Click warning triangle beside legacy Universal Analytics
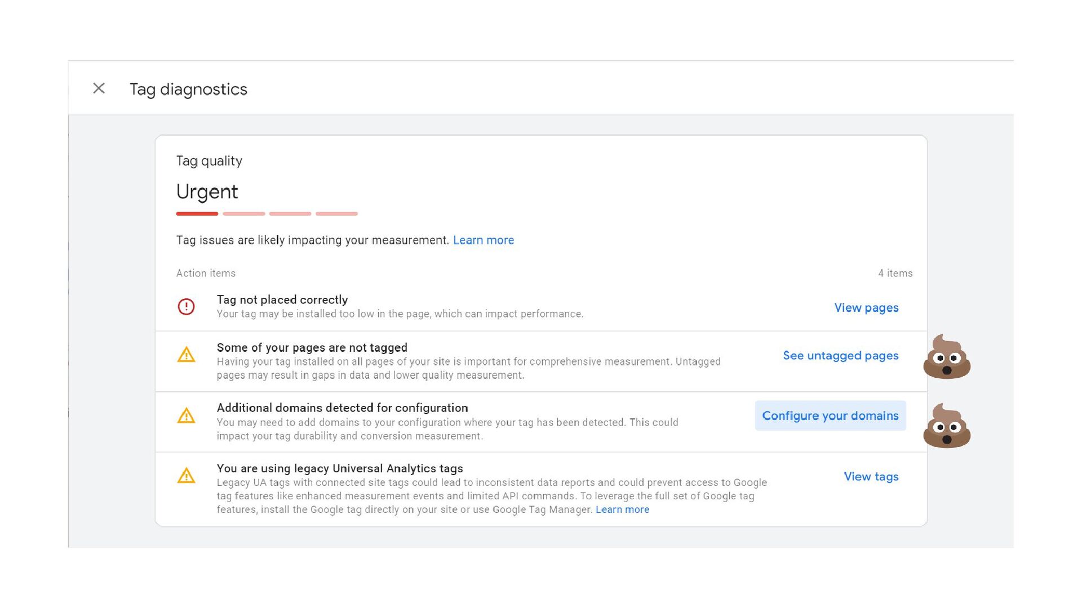The height and width of the screenshot is (608, 1082). (186, 476)
